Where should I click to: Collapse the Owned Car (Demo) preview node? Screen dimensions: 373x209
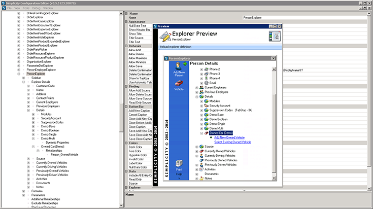201,133
